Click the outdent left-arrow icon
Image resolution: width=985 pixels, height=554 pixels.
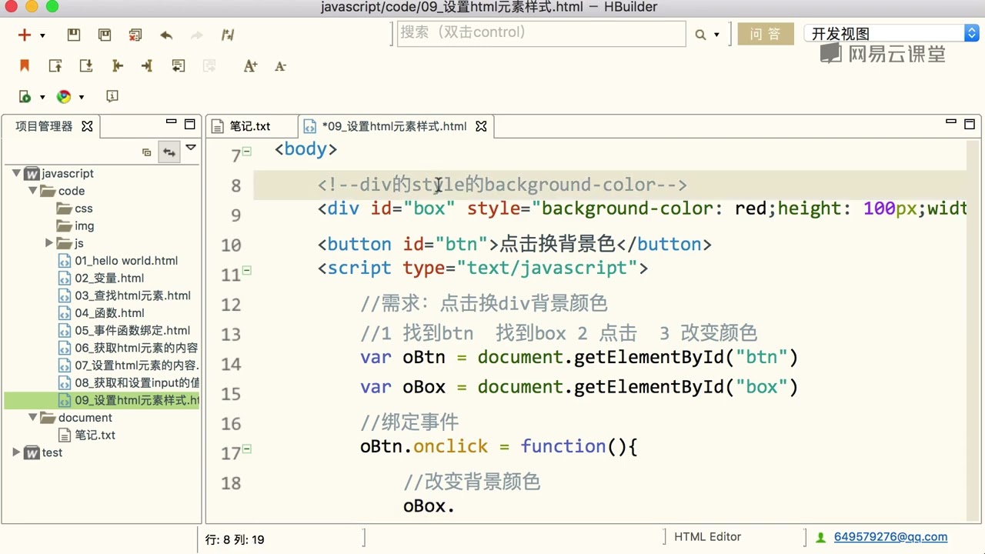click(117, 65)
